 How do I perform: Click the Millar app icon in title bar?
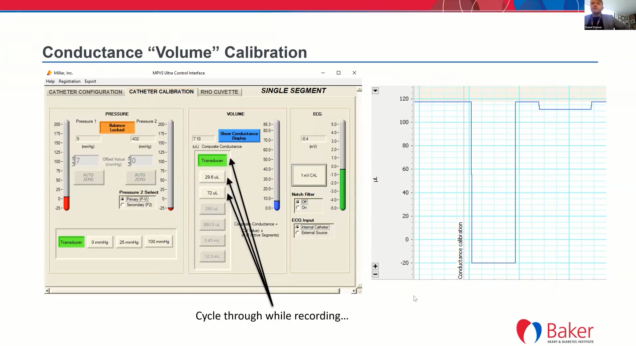point(49,73)
